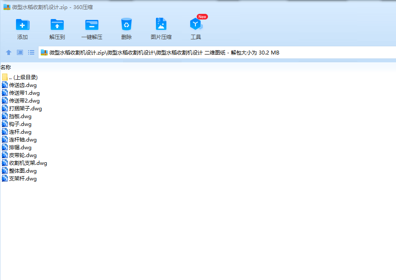Select file 支架杆.dwg
Screen dimensions: 396x280
19,179
